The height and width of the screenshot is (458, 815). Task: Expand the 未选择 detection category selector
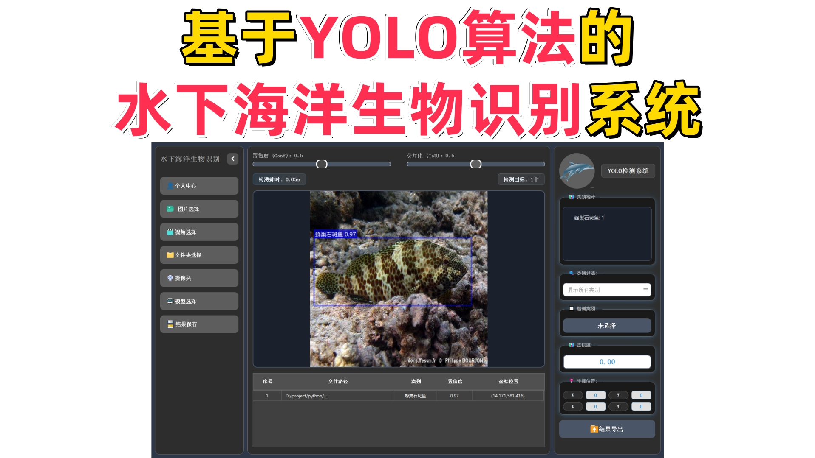tap(606, 325)
